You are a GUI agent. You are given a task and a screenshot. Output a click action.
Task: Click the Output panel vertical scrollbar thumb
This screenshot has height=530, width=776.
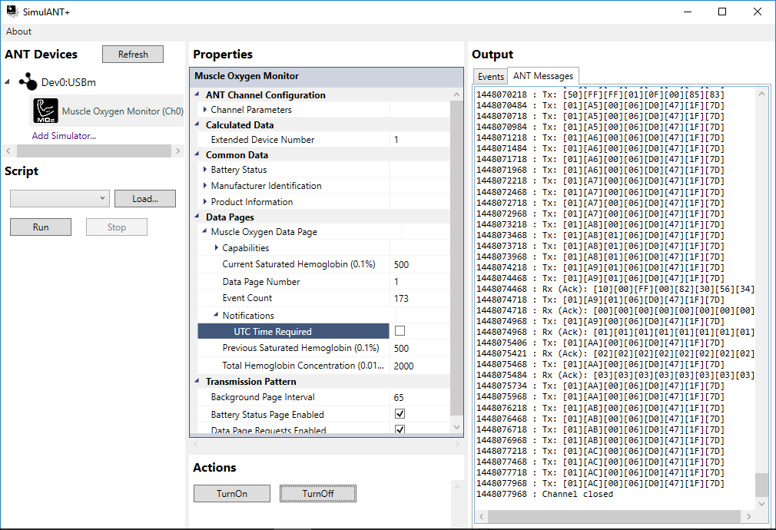(x=761, y=485)
